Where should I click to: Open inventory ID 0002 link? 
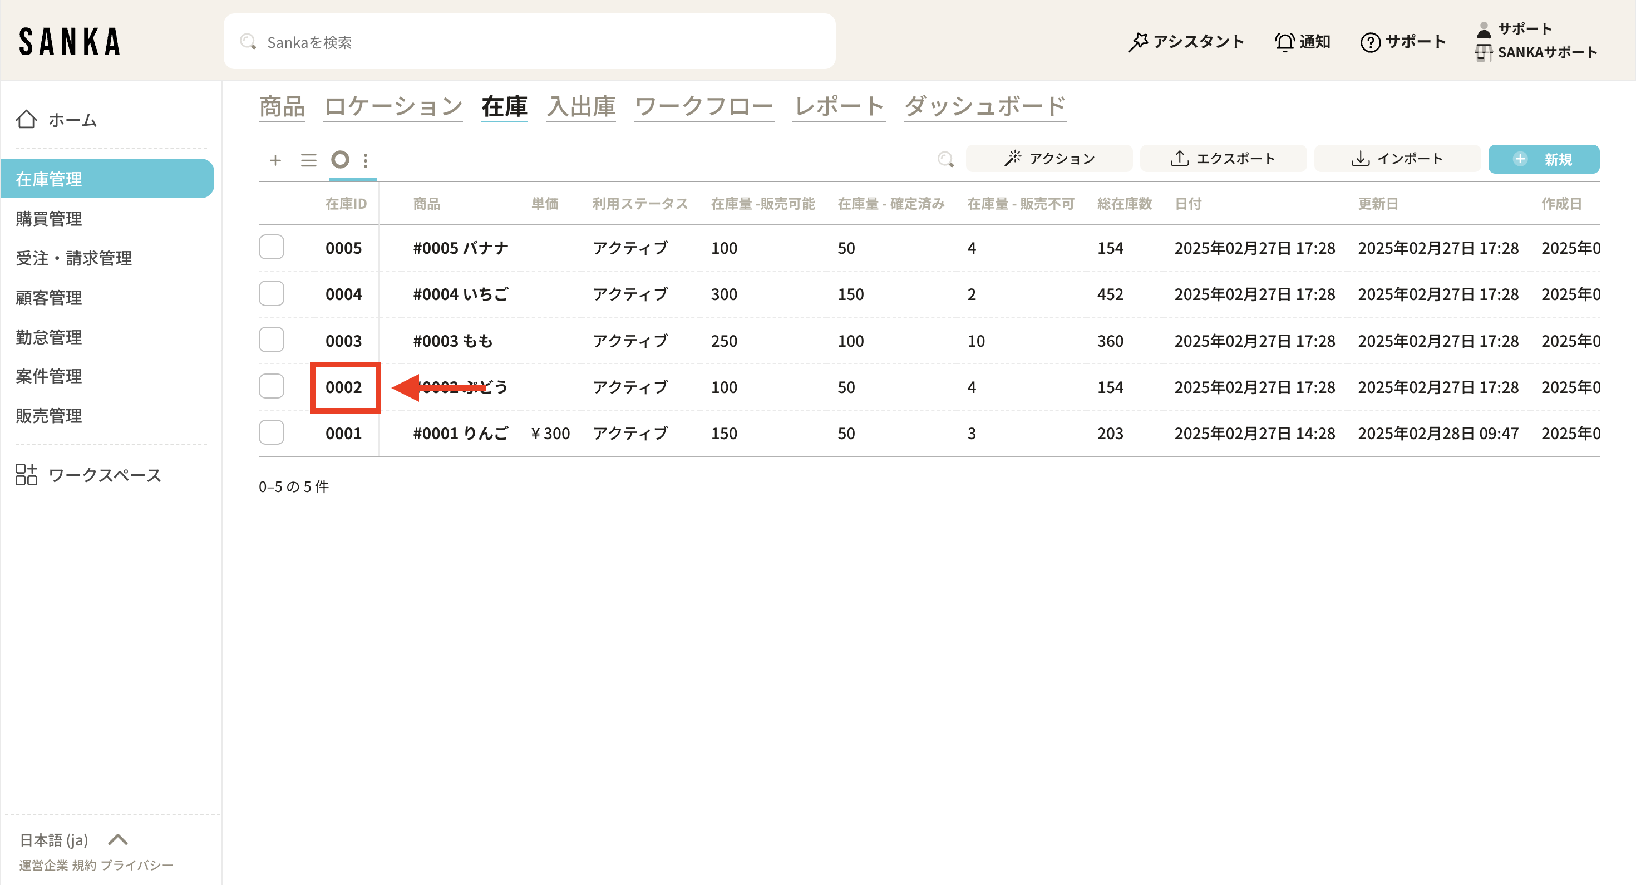pos(343,387)
